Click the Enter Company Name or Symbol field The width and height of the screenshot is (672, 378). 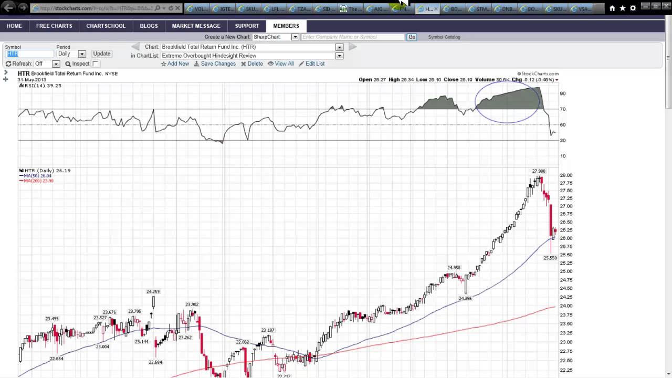353,37
